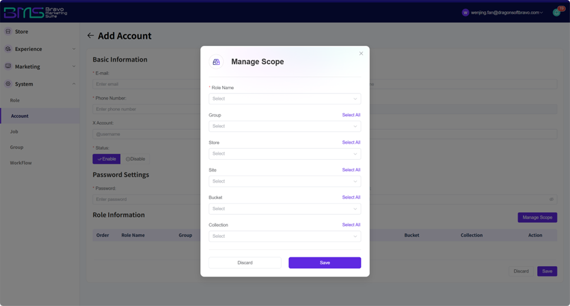Open the user account email dropdown
Viewport: 570px width, 306px height.
(x=507, y=12)
